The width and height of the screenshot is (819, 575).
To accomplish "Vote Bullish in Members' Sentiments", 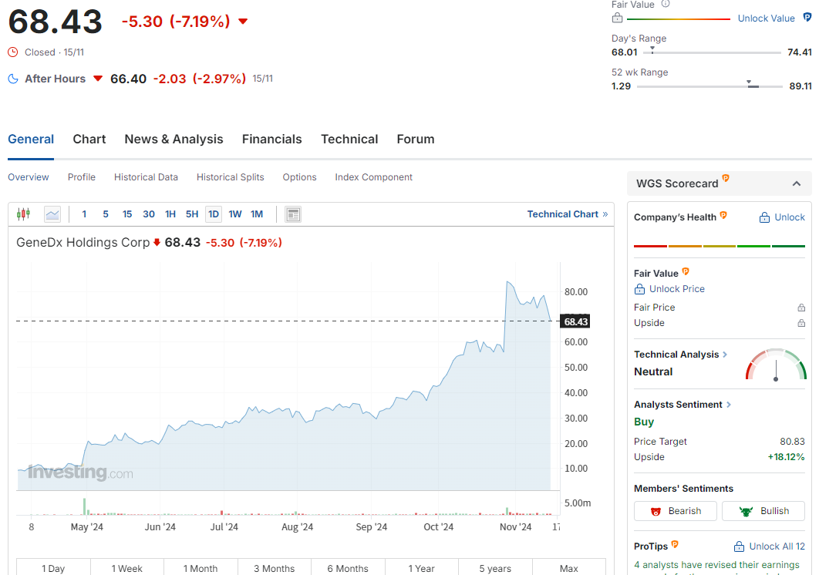I will (763, 511).
